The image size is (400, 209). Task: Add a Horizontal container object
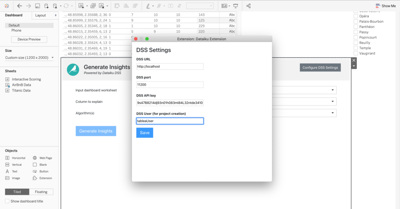tap(15, 158)
